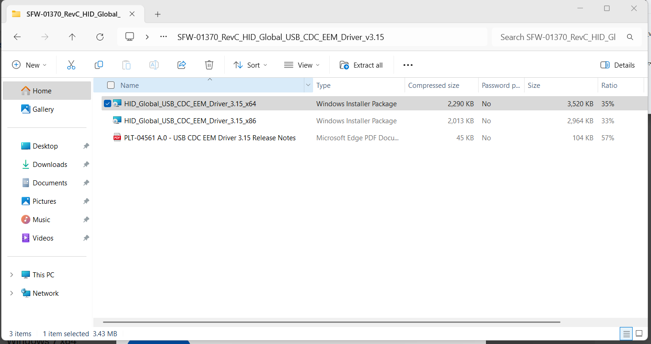Image resolution: width=651 pixels, height=344 pixels.
Task: Click the 1 item selected status text
Action: point(66,334)
